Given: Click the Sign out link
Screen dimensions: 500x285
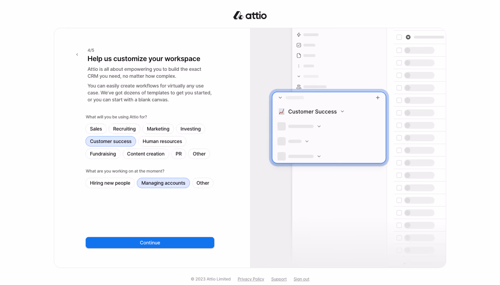Looking at the screenshot, I should tap(301, 279).
